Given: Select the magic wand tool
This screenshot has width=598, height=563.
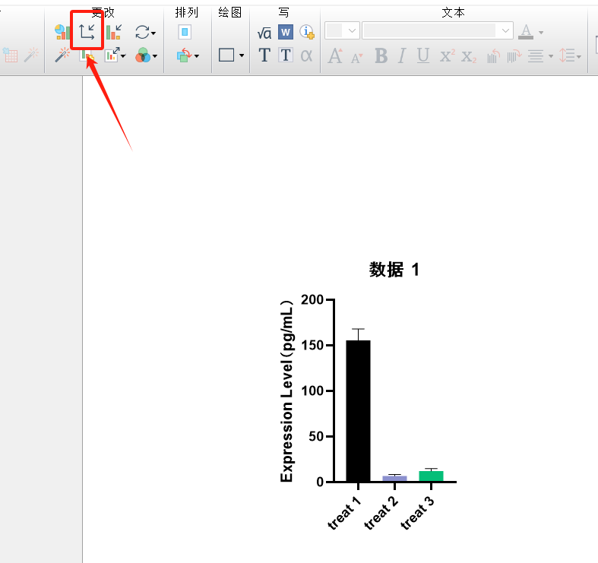Looking at the screenshot, I should click(x=62, y=55).
